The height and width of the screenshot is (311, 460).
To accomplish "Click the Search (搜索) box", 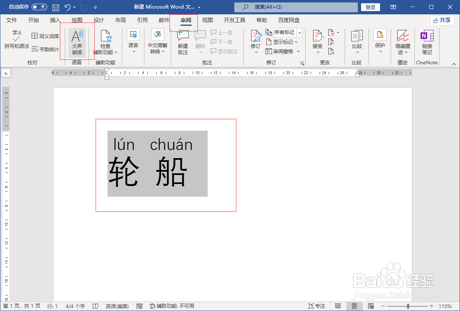I will pos(296,7).
